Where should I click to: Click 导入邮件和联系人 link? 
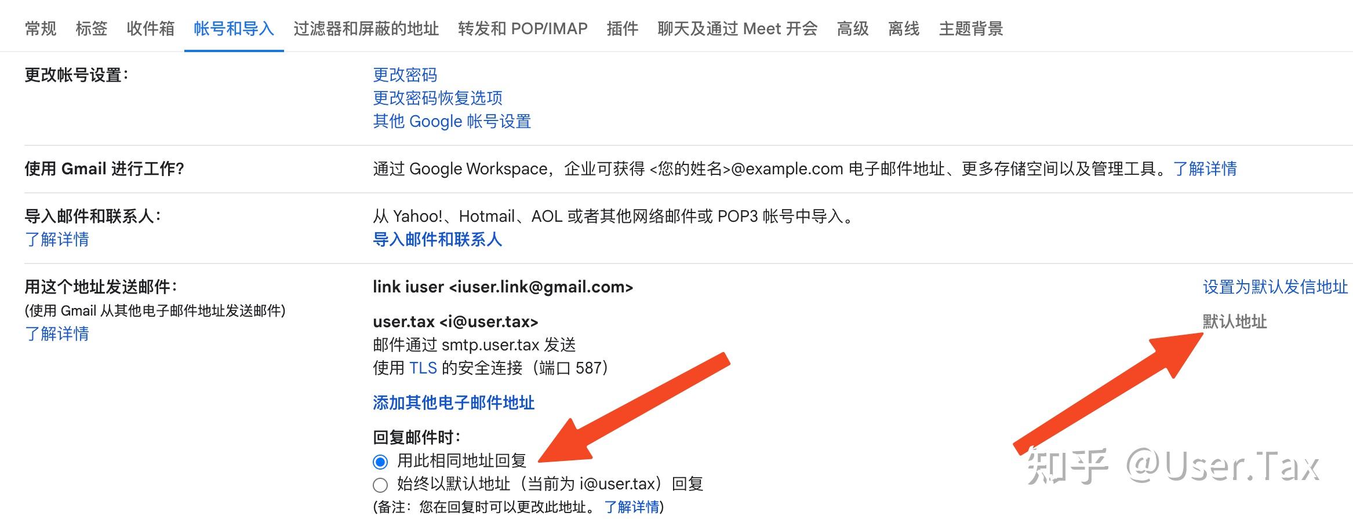point(437,239)
